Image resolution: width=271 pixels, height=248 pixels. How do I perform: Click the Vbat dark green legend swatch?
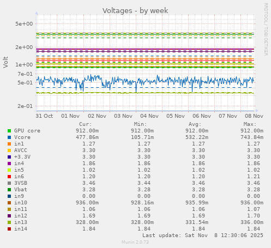pyautogui.click(x=9, y=190)
